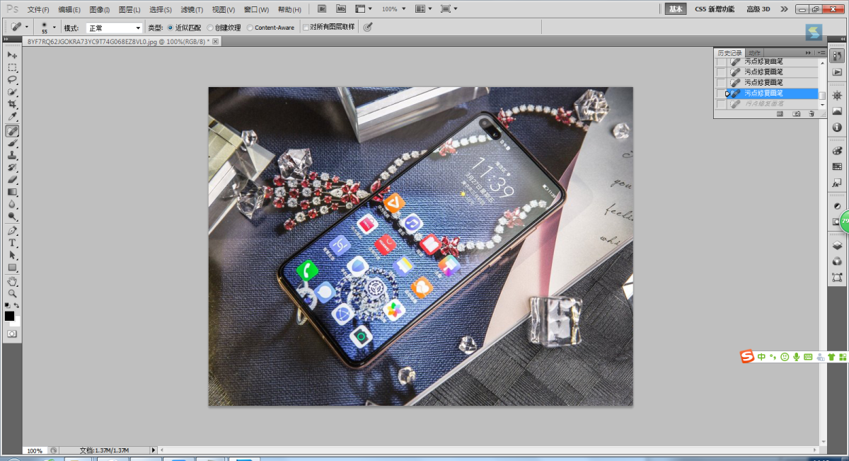Select the Clone Stamp tool
Viewport: 849px width, 461px height.
click(12, 155)
